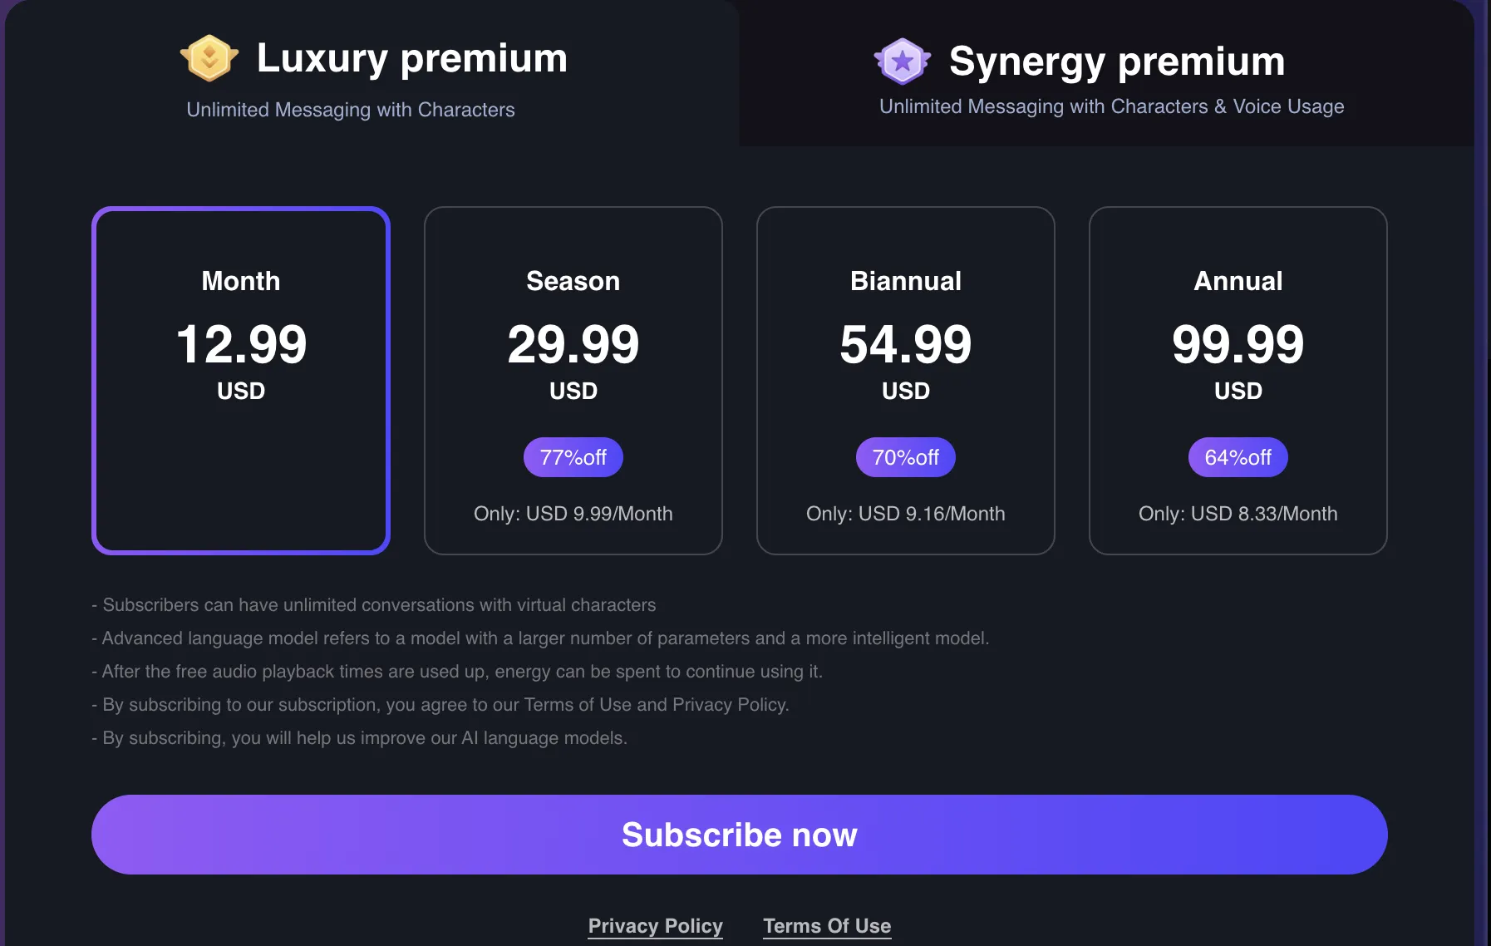Click the 64%off discount badge on Annual plan

pos(1238,456)
